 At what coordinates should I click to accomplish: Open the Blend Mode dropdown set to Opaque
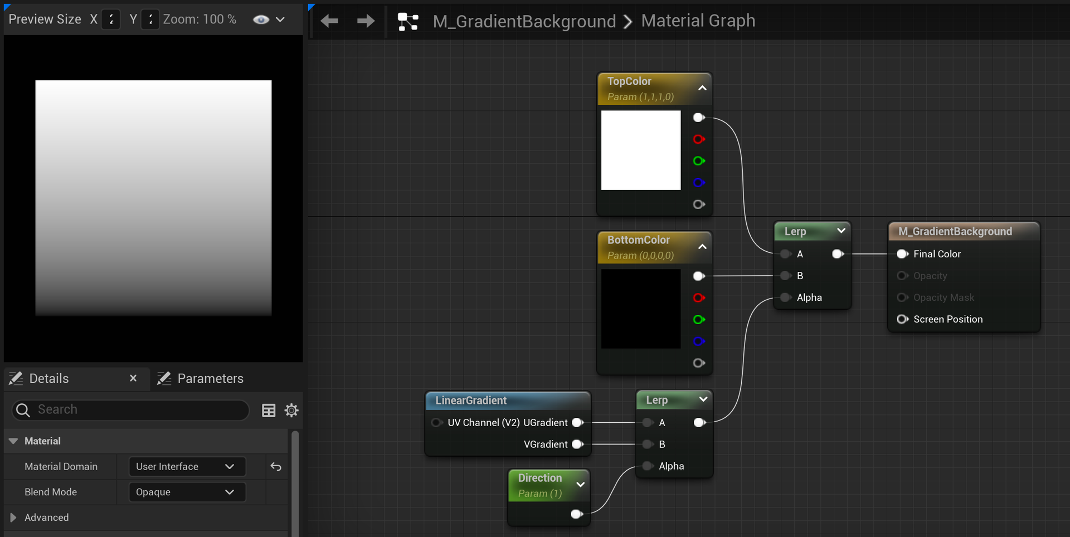coord(186,492)
